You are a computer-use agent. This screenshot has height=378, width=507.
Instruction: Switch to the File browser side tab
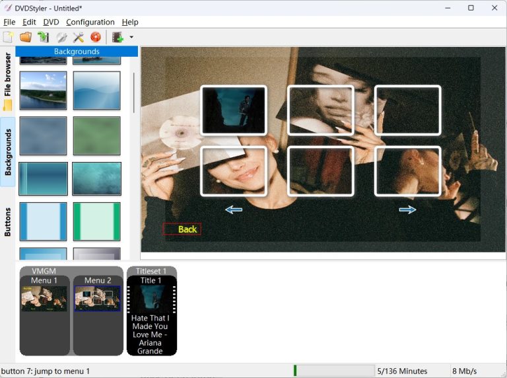click(x=7, y=81)
